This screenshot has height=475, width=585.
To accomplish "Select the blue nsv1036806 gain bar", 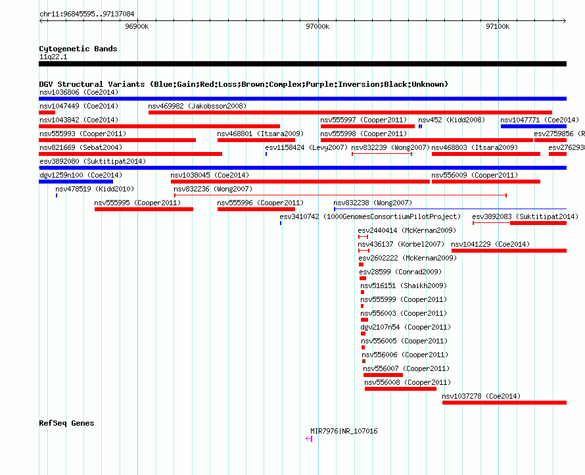I will (302, 99).
